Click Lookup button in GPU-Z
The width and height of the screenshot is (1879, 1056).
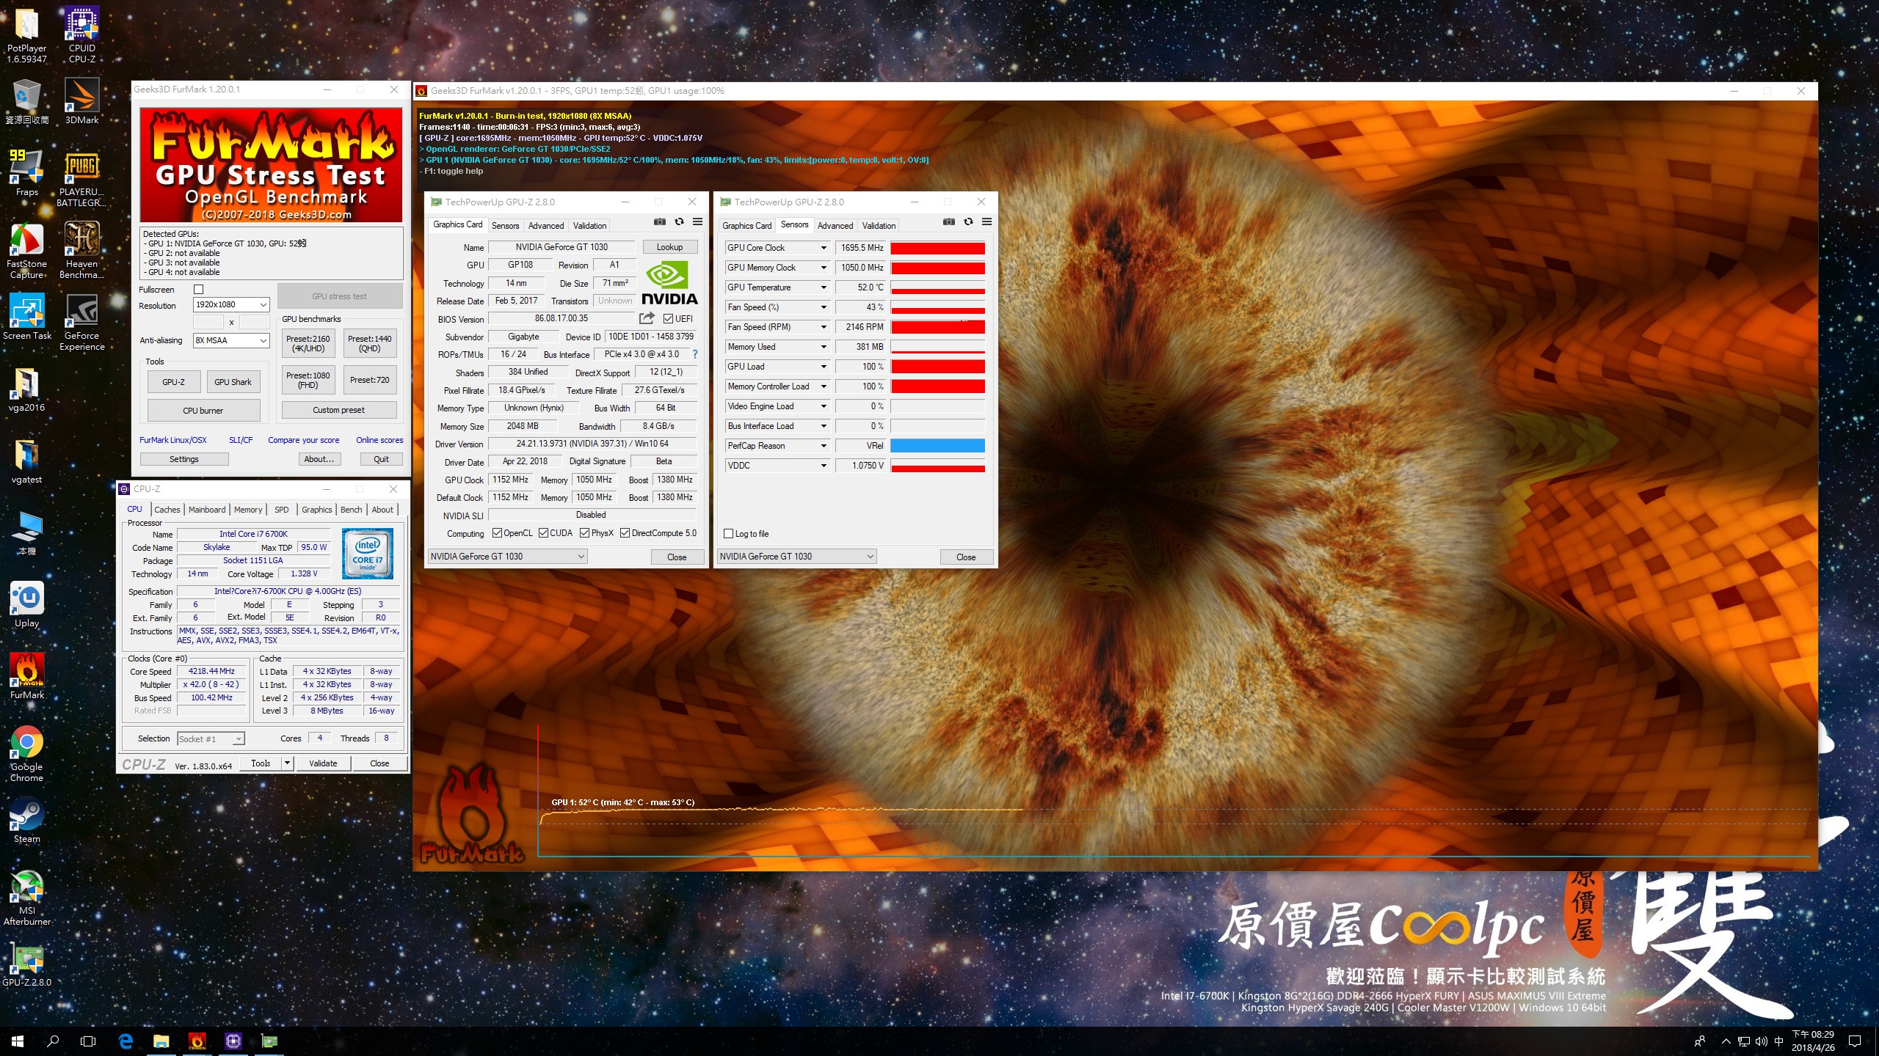click(x=669, y=247)
